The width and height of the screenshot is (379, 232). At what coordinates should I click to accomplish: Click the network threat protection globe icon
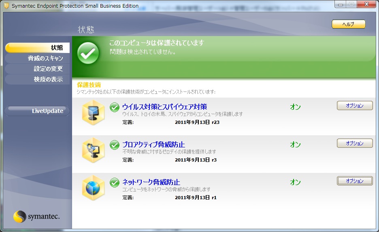point(93,188)
